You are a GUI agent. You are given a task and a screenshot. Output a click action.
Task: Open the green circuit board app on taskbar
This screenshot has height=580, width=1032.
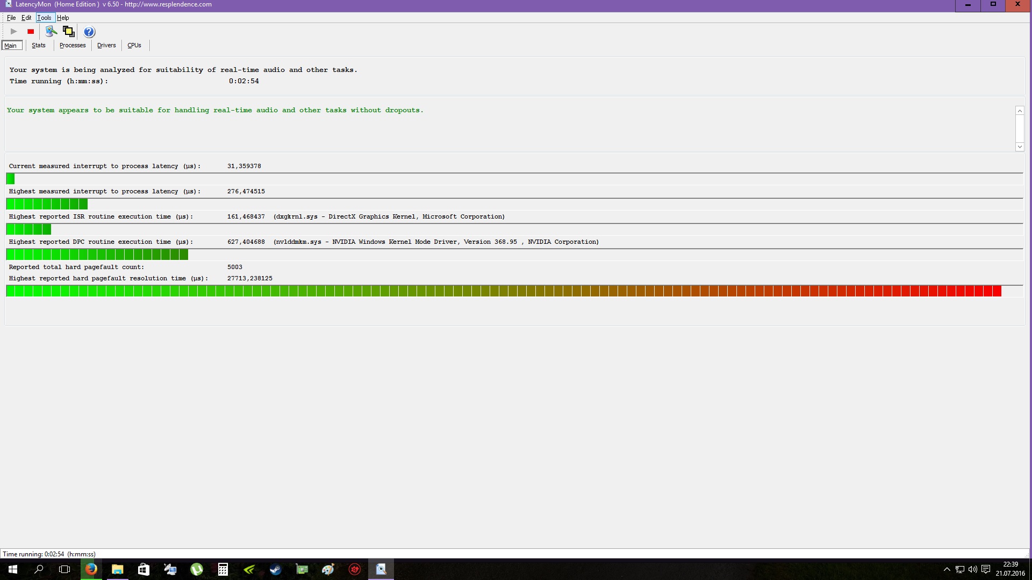pyautogui.click(x=302, y=569)
